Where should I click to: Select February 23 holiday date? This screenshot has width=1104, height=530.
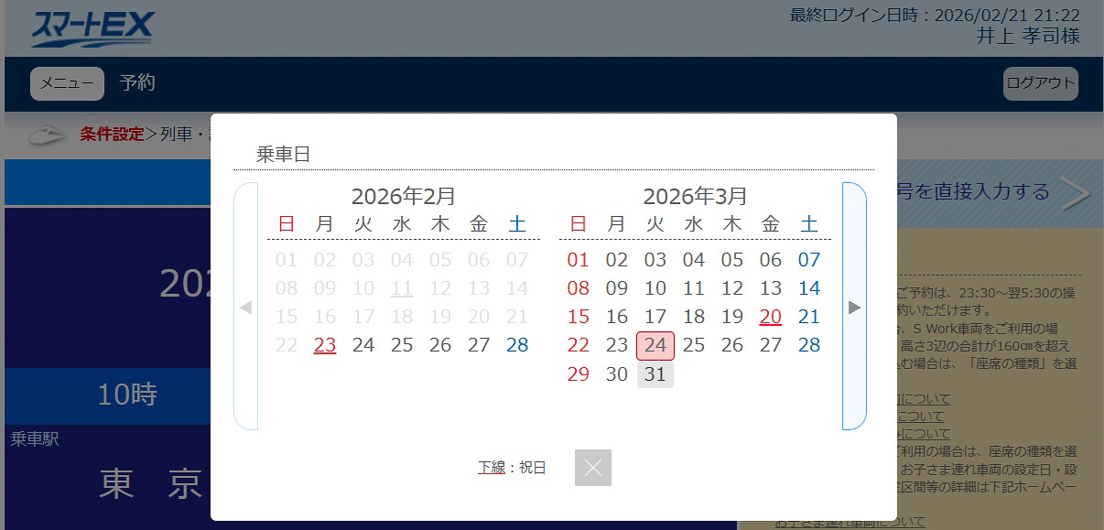pyautogui.click(x=325, y=345)
